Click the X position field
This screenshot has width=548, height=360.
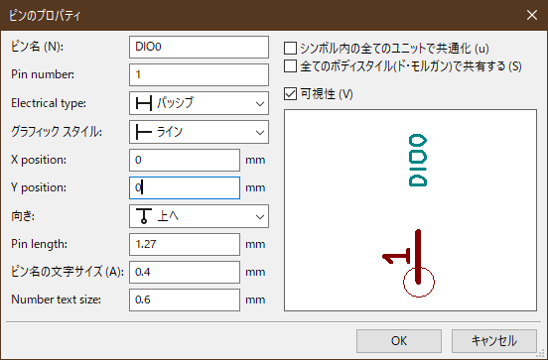tap(185, 160)
